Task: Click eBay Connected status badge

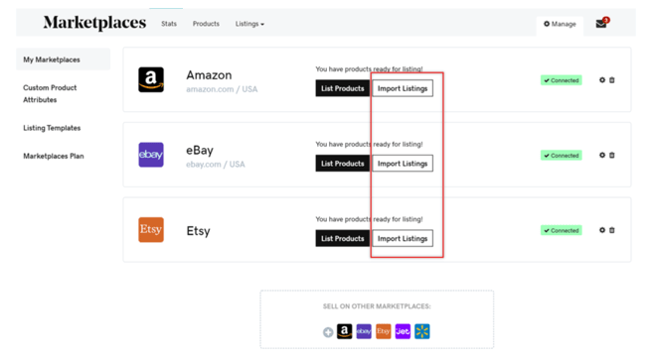Action: click(561, 155)
